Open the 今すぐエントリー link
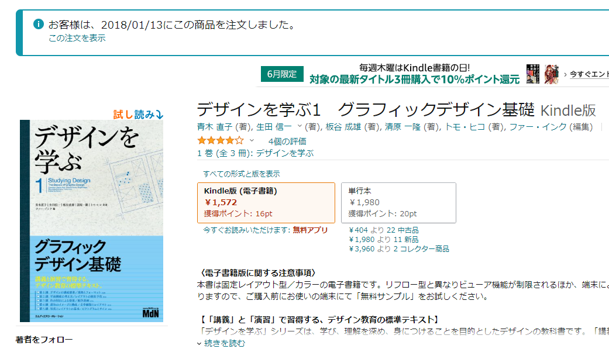Image resolution: width=609 pixels, height=349 pixels. pyautogui.click(x=589, y=74)
